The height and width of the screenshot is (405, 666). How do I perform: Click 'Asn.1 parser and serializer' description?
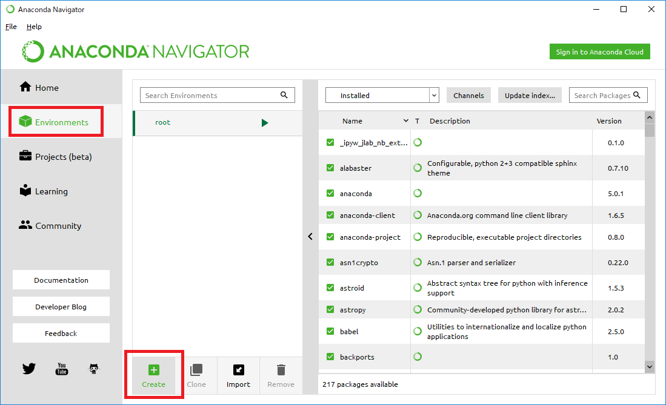pyautogui.click(x=471, y=263)
